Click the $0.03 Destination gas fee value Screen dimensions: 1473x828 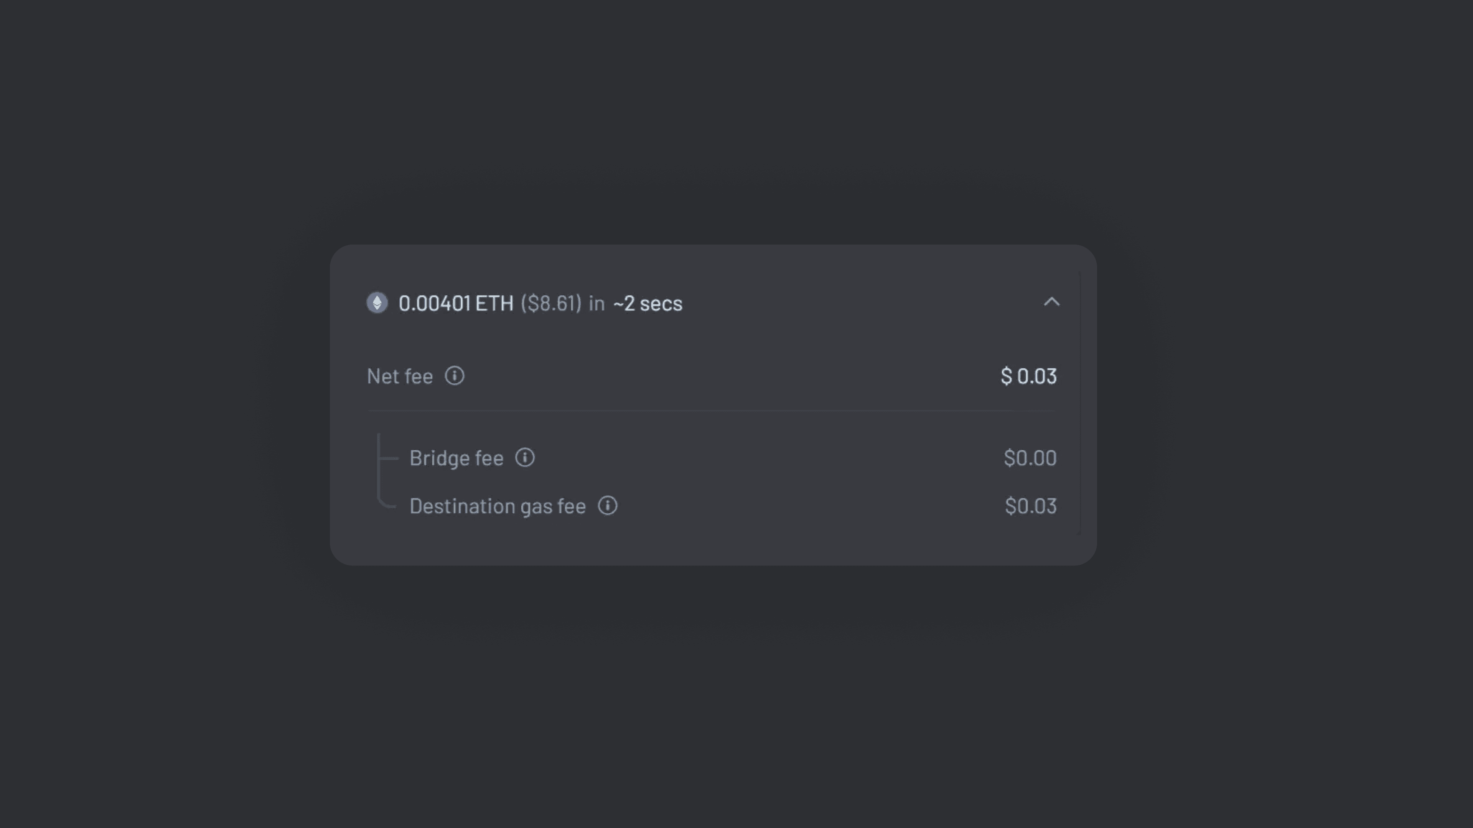[x=1030, y=506]
